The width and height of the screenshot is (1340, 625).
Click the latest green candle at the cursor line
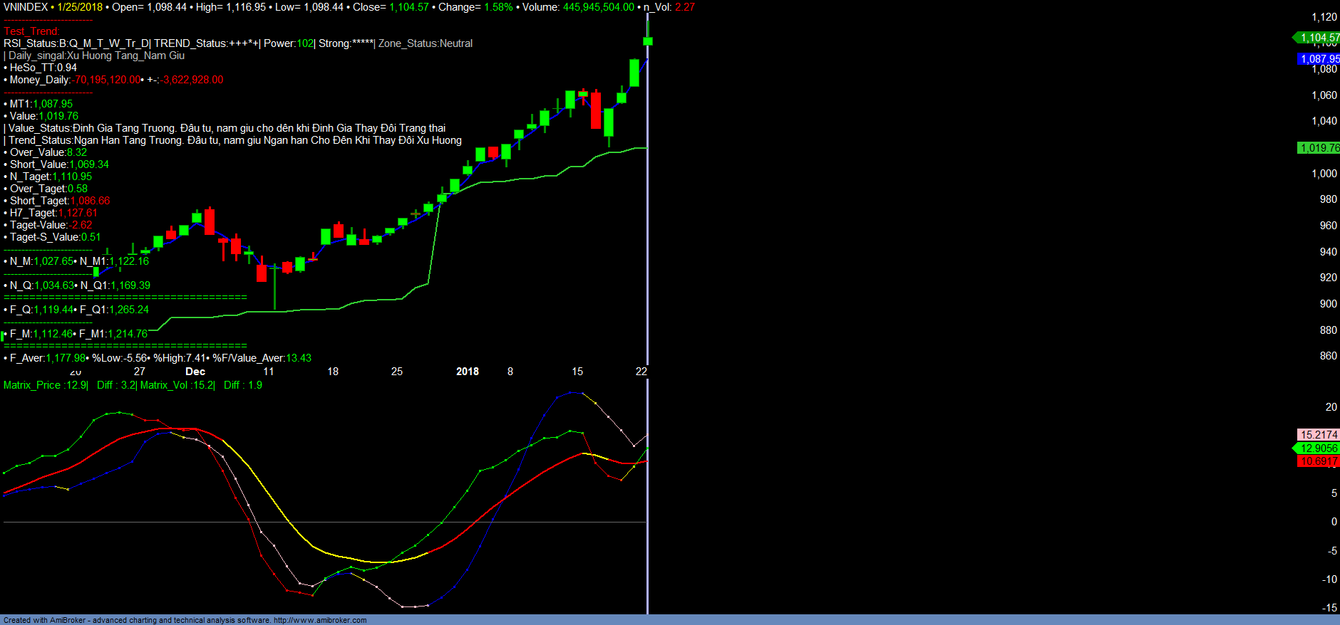click(648, 41)
